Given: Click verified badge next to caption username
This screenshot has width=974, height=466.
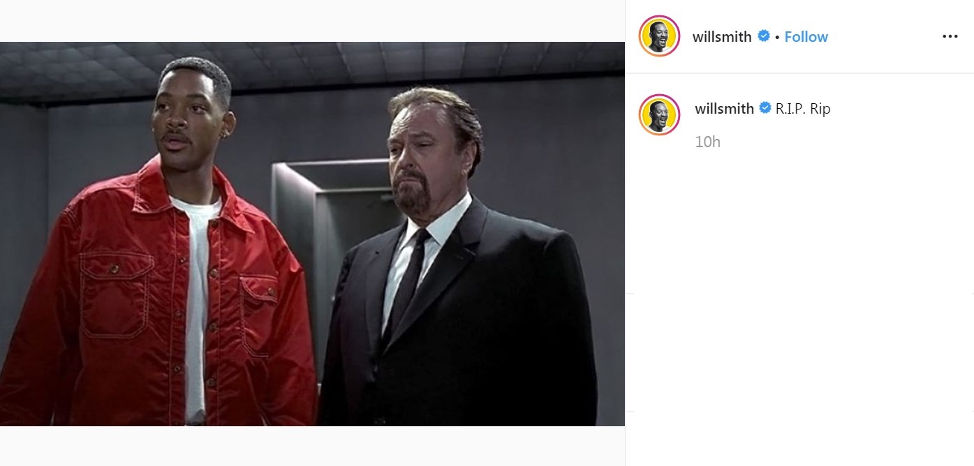Looking at the screenshot, I should coord(765,108).
